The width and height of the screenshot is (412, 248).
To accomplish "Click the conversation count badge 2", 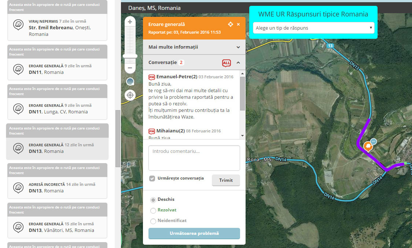I will click(x=181, y=63).
